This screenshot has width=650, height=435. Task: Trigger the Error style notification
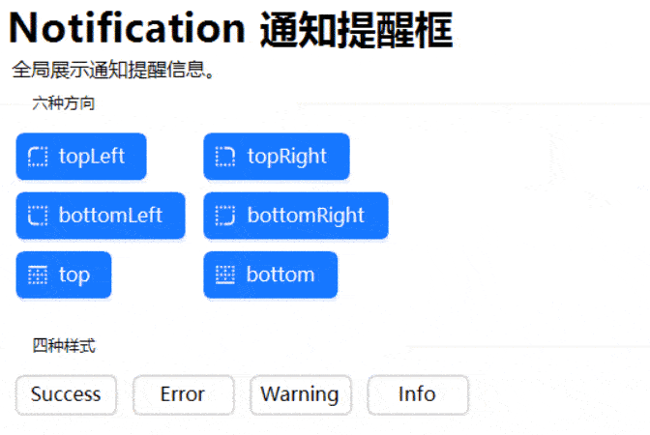(183, 394)
